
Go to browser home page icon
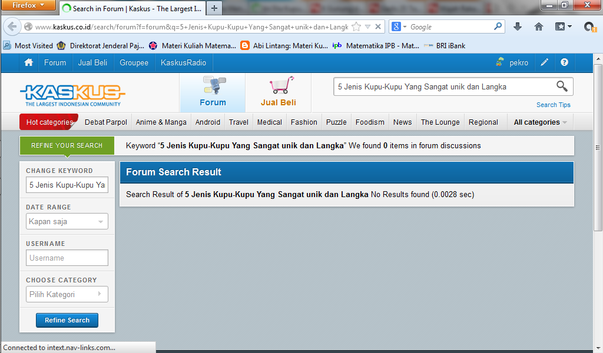pyautogui.click(x=539, y=26)
